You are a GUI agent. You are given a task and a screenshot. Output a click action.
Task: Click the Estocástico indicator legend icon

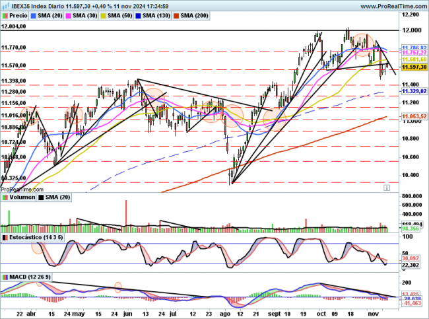[x=6, y=236]
